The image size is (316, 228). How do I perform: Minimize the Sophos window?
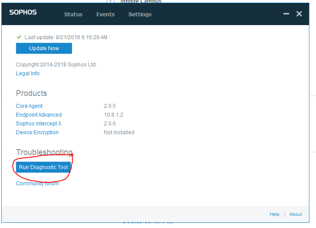coord(286,14)
